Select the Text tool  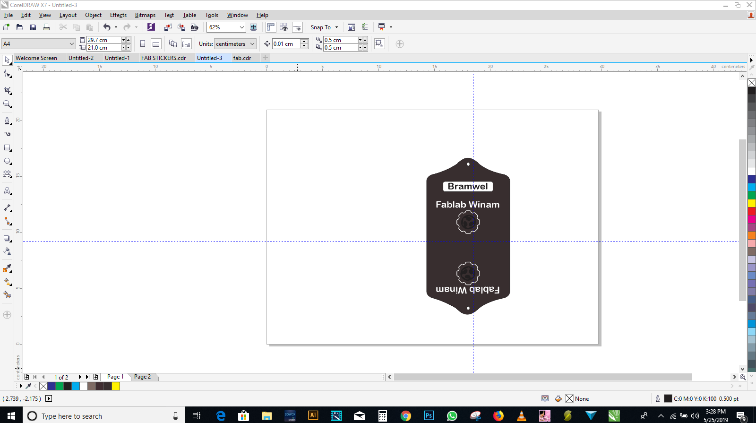8,191
